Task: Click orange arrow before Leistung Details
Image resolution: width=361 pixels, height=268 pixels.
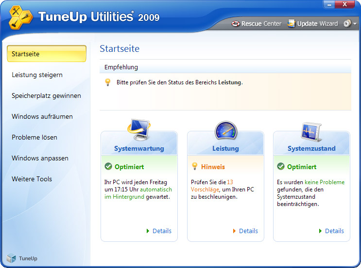Action: pyautogui.click(x=234, y=231)
